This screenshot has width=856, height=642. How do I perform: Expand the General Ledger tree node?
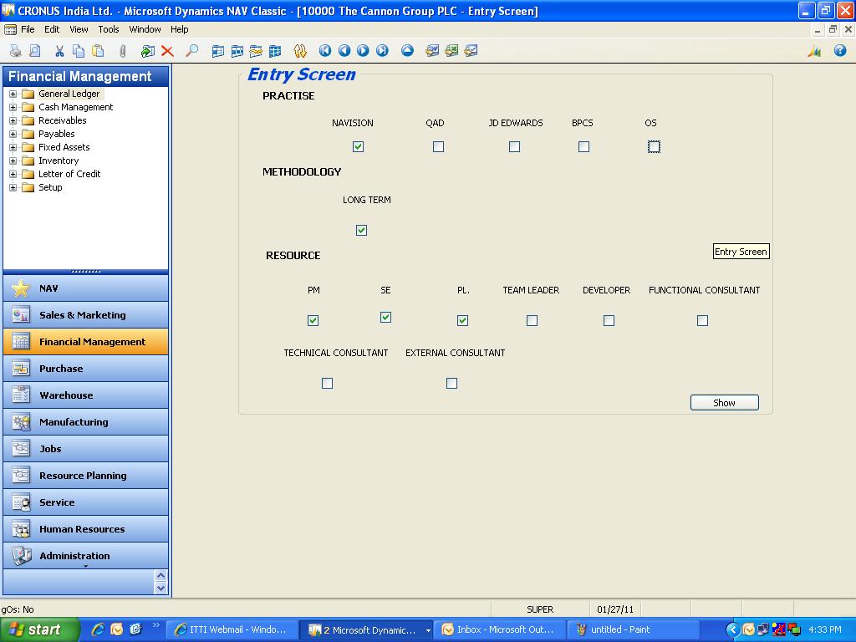(13, 94)
